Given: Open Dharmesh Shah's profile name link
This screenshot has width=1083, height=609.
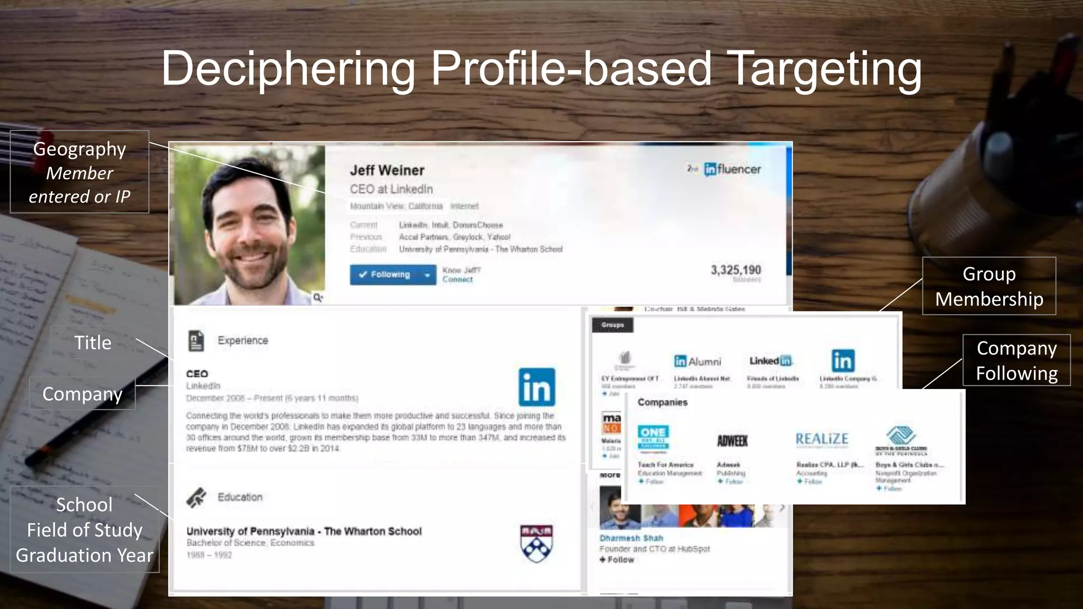Looking at the screenshot, I should [631, 538].
